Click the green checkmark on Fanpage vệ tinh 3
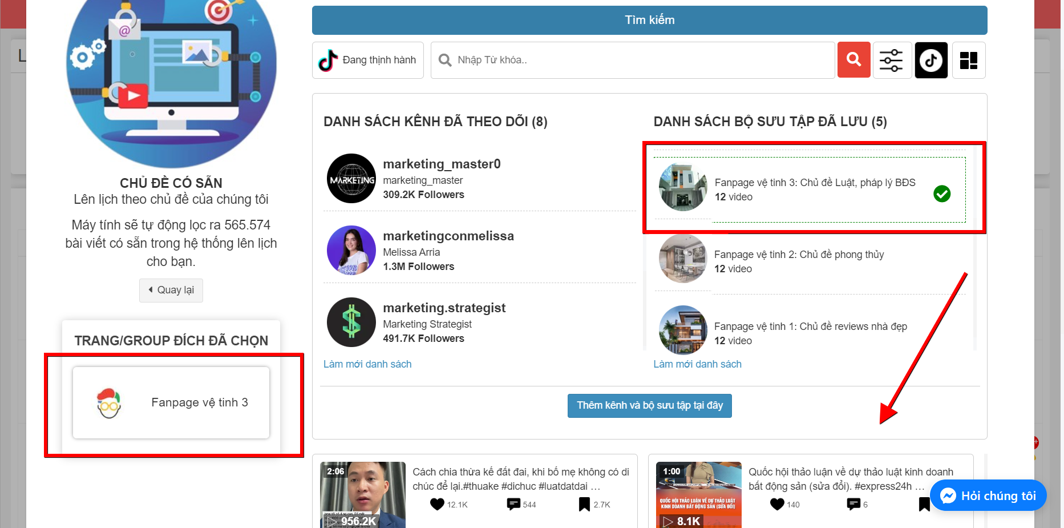The image size is (1064, 528). click(942, 194)
